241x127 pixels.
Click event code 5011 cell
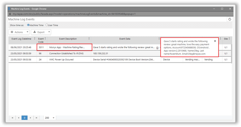(x=41, y=47)
